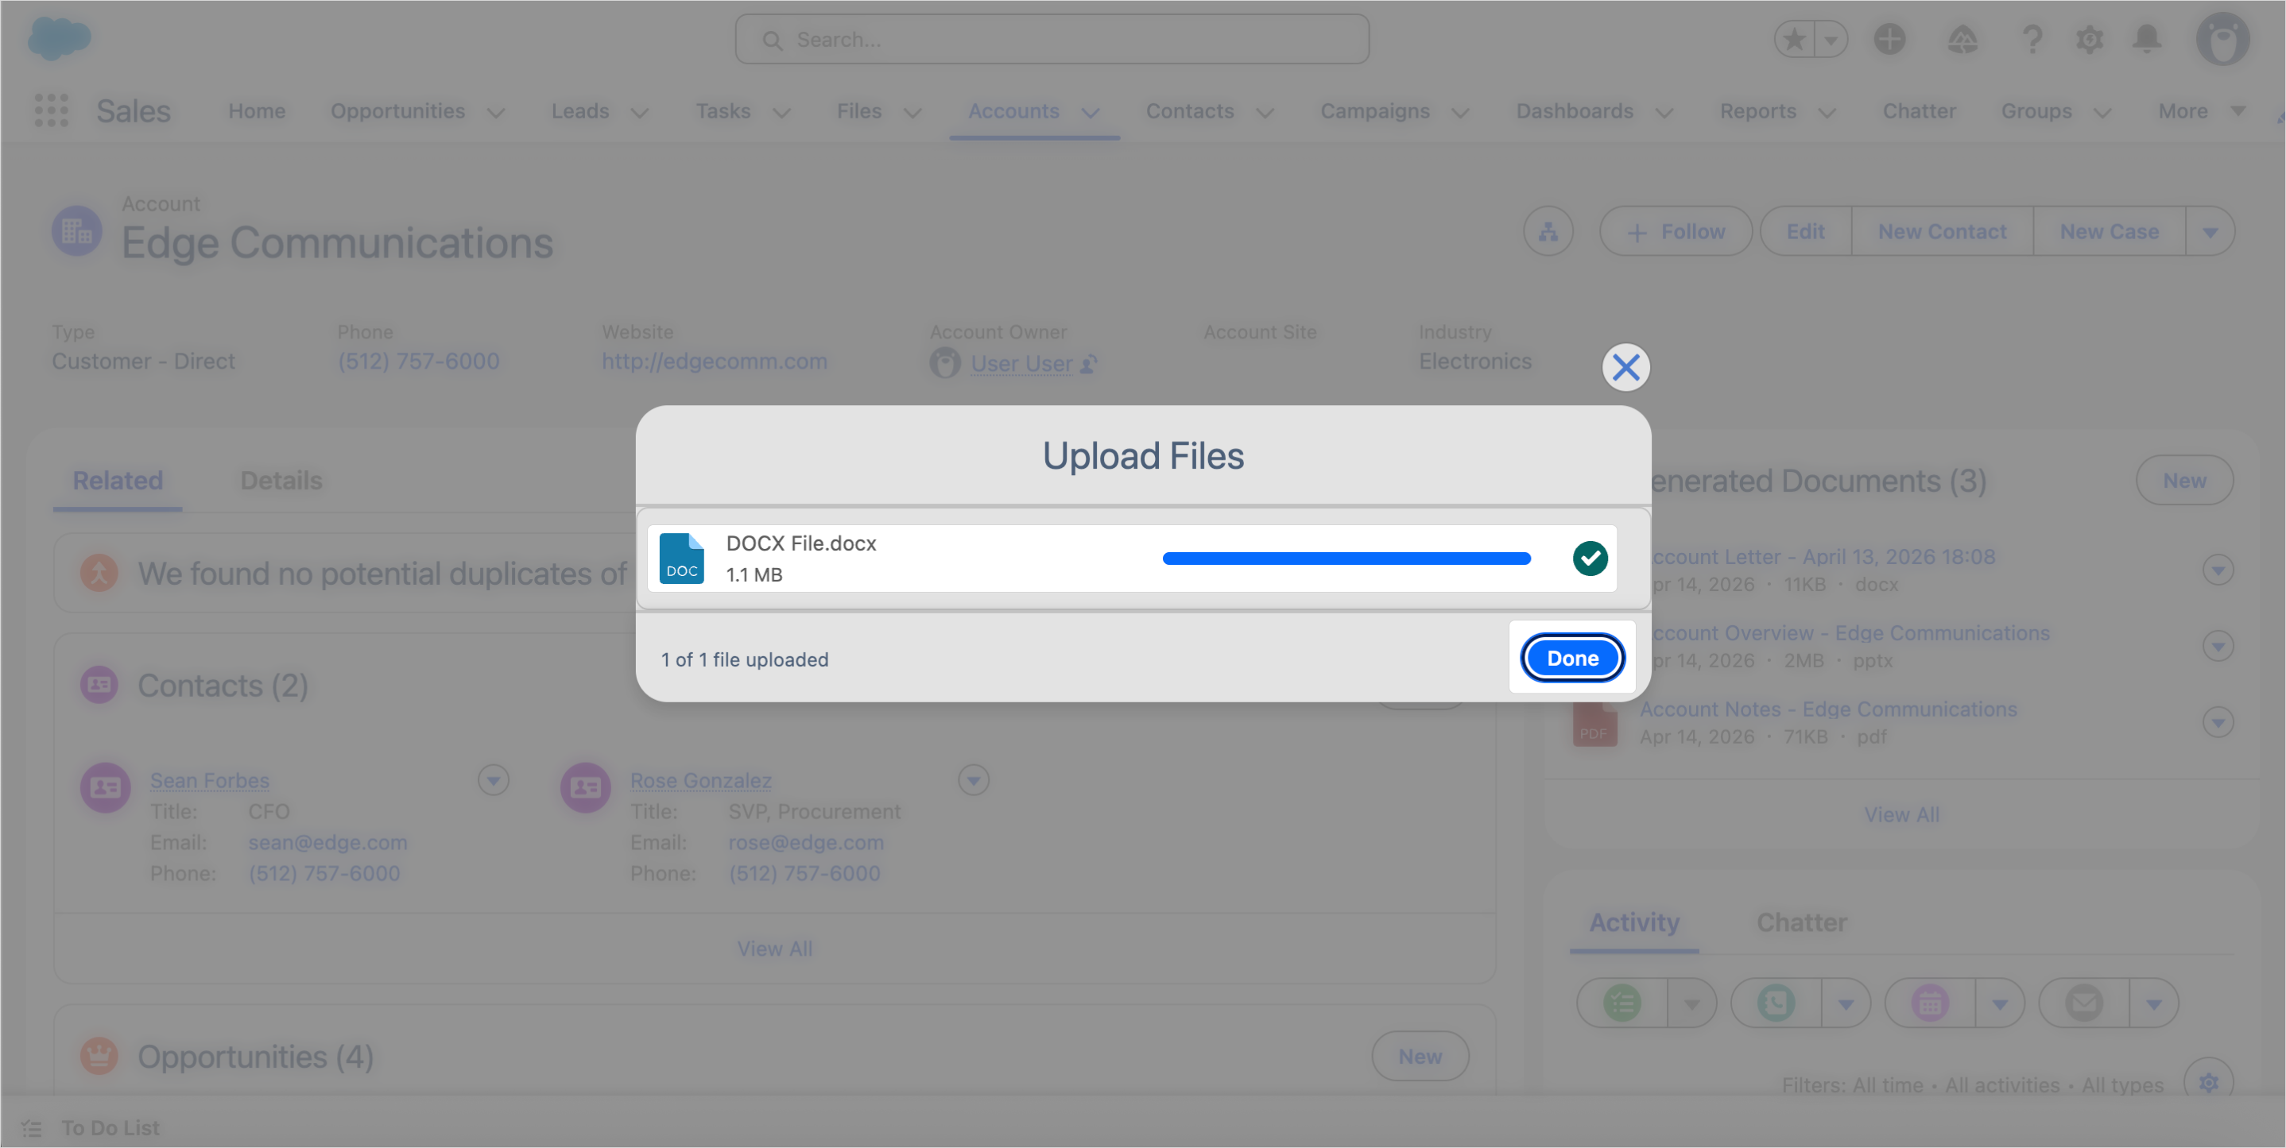The image size is (2286, 1148).
Task: Open the user profile avatar
Action: tap(2223, 39)
